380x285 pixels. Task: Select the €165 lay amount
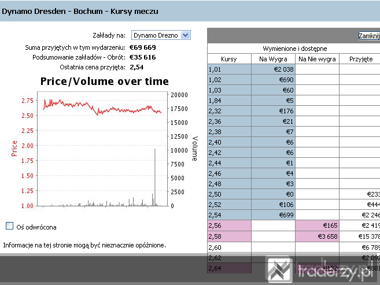[x=317, y=225]
